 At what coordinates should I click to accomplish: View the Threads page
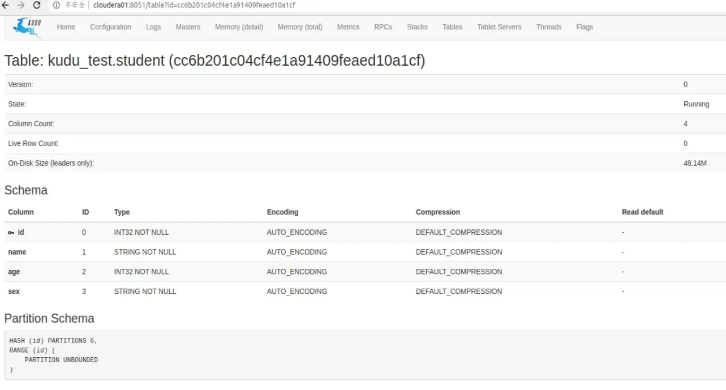click(548, 27)
